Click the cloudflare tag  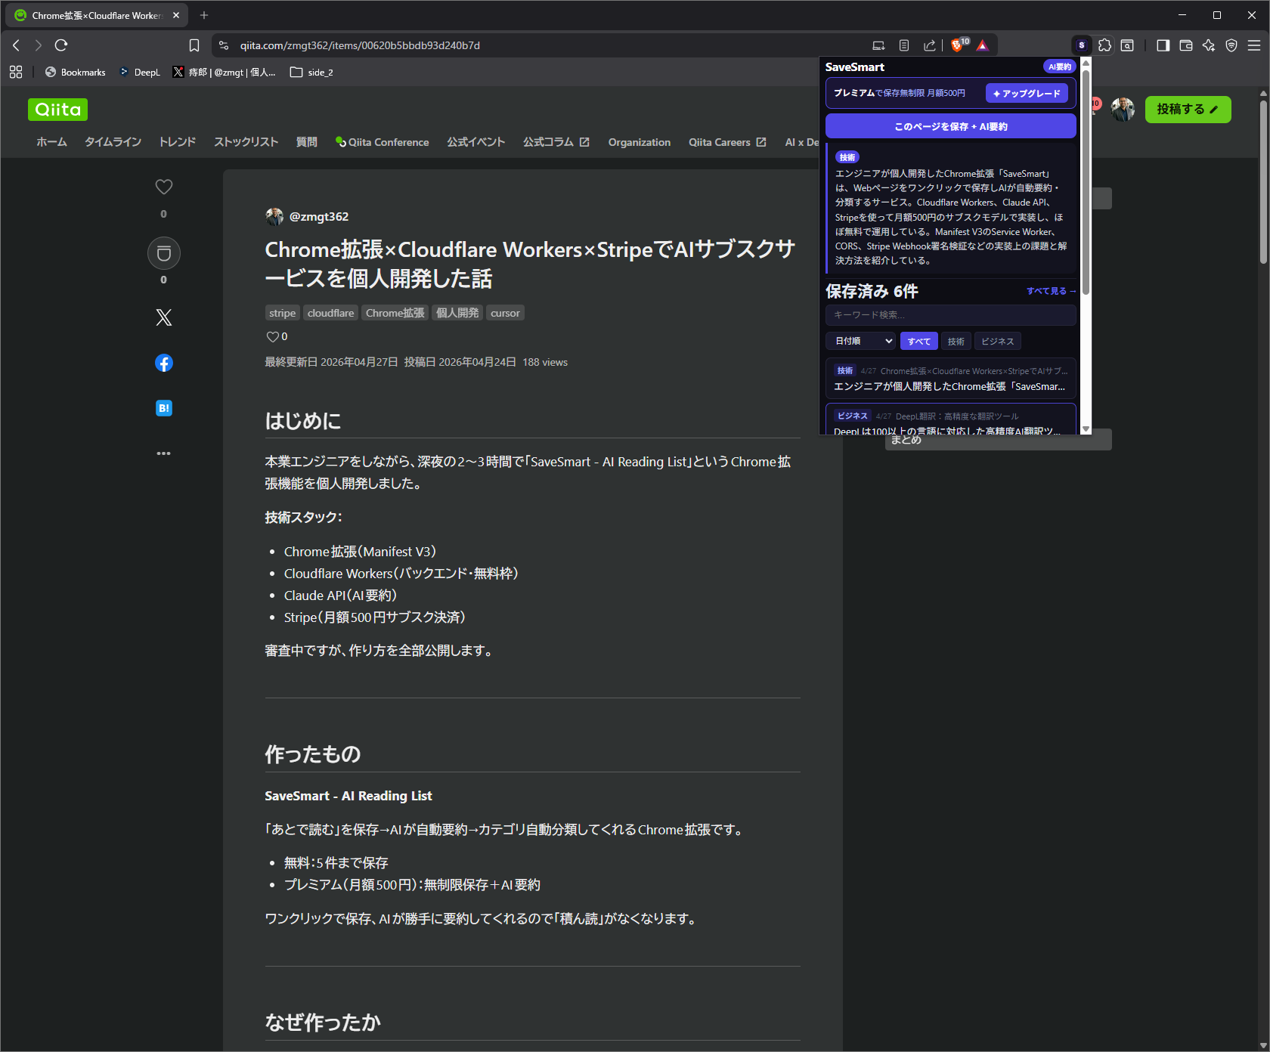pyautogui.click(x=330, y=313)
